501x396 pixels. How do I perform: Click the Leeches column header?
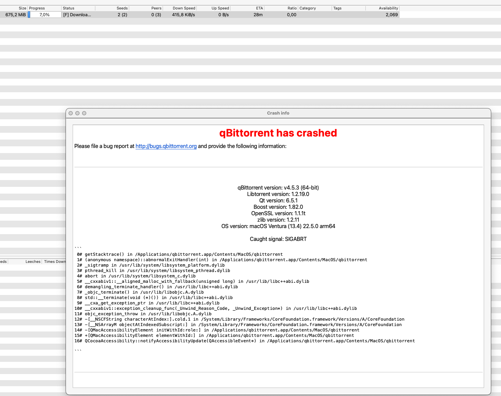pyautogui.click(x=33, y=261)
